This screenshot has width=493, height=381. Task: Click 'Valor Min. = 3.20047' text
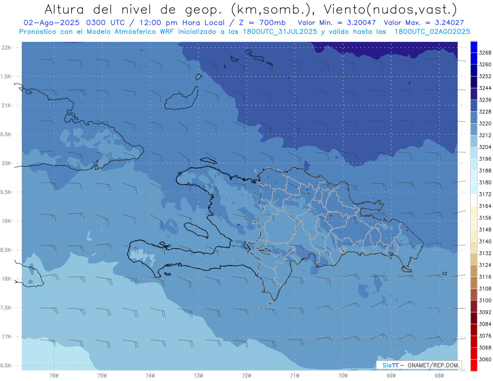click(x=336, y=23)
